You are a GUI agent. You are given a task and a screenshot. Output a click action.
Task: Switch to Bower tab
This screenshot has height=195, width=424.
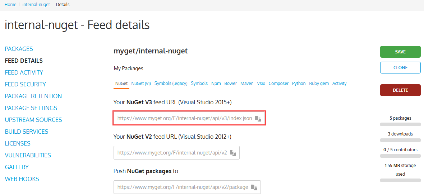click(x=231, y=84)
